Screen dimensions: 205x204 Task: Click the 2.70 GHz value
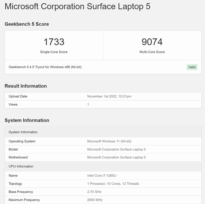pyautogui.click(x=94, y=192)
